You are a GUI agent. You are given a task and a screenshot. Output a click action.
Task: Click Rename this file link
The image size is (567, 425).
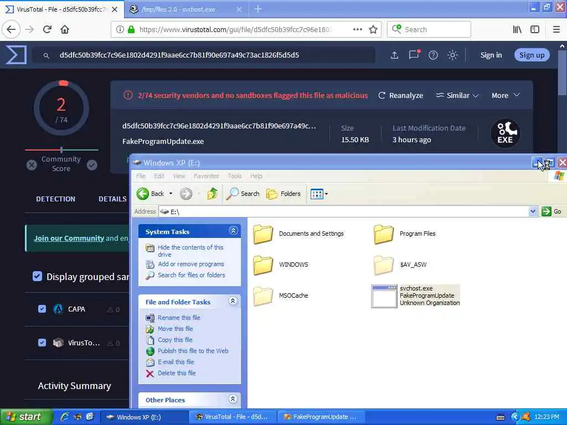(179, 317)
